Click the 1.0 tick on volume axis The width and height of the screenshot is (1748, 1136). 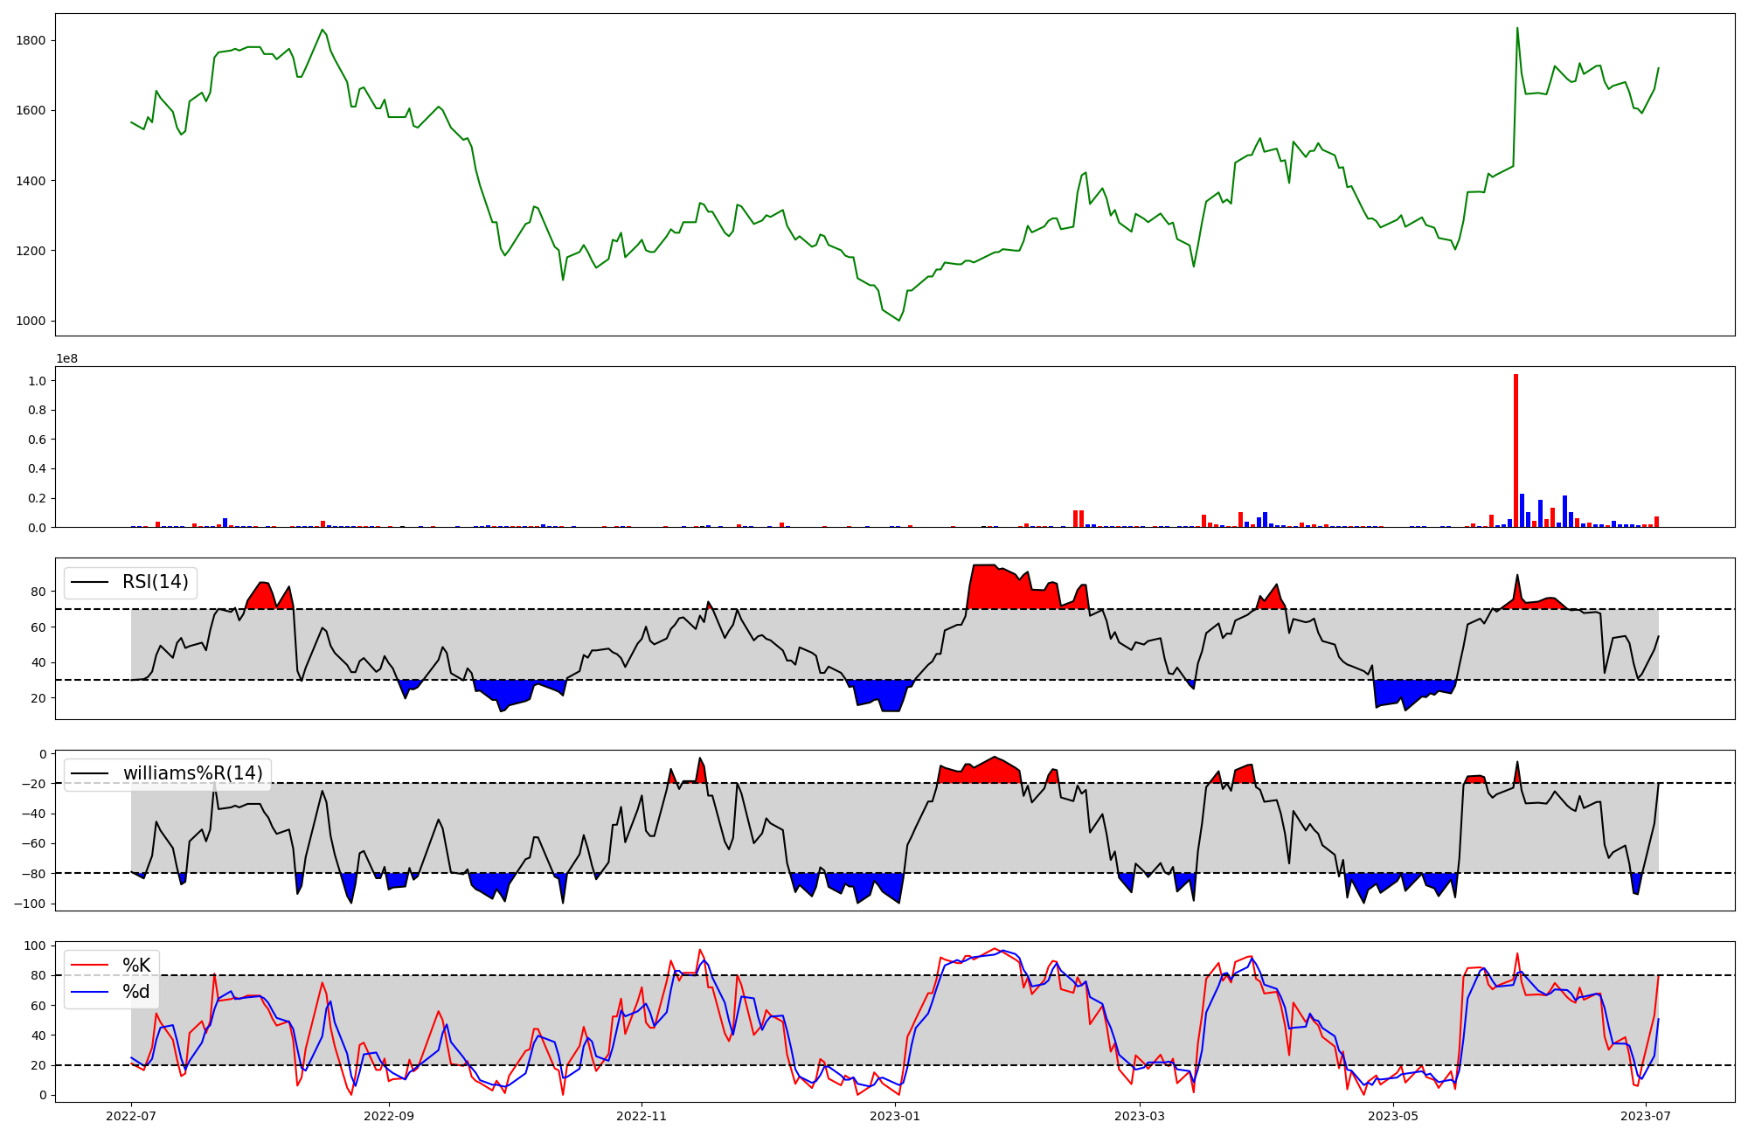37,381
